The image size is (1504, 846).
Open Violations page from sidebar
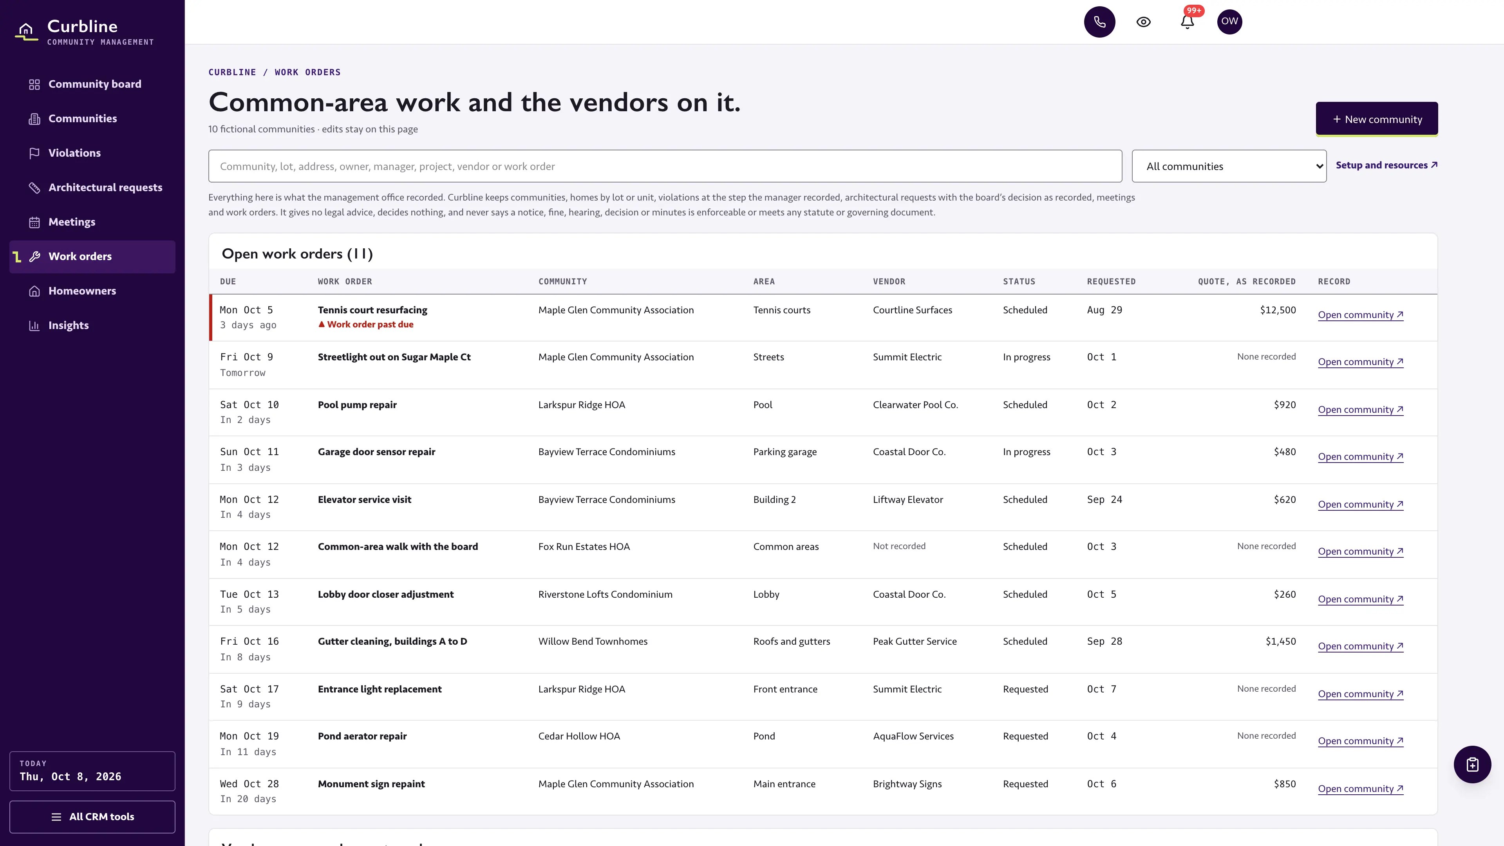(92, 153)
